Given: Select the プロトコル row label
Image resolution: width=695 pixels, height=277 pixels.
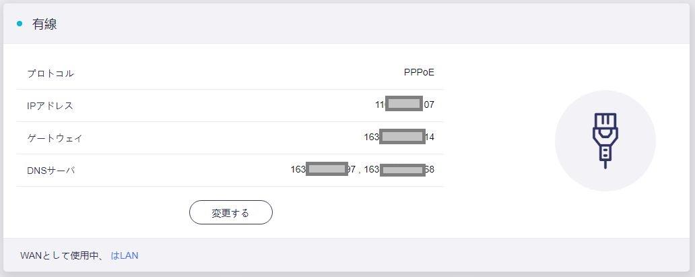Looking at the screenshot, I should point(51,73).
